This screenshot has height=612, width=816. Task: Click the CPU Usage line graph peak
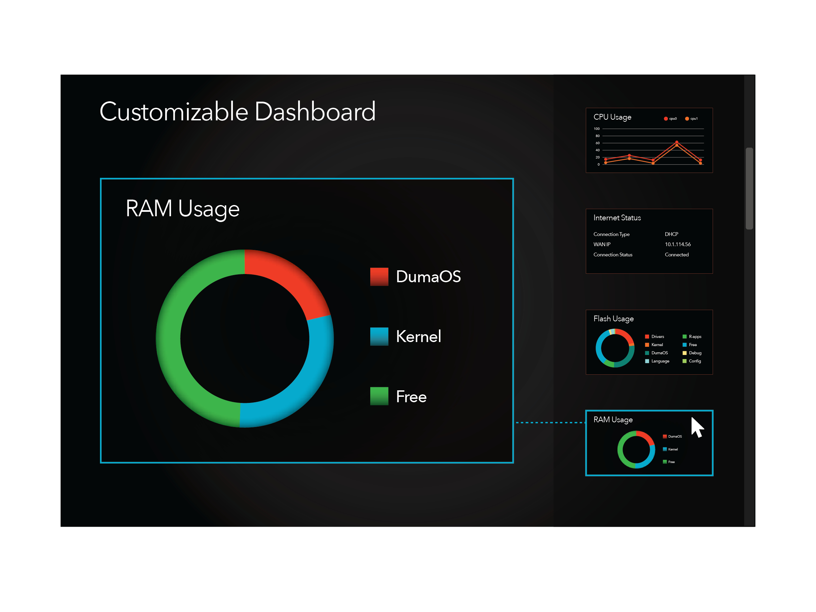677,142
